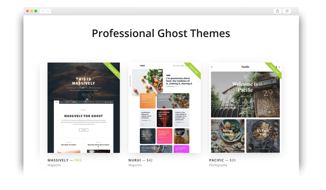Click the hamburger menu icon in Pacific preview

212,67
